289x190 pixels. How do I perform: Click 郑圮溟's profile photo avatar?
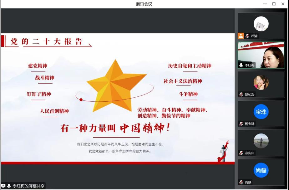[261, 82]
